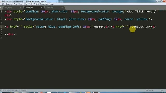Click line number 5 in the gutter
This screenshot has height=93, width=166.
pos(1,30)
